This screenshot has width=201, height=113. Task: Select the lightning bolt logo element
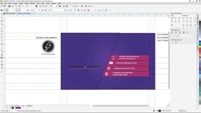(x=48, y=46)
